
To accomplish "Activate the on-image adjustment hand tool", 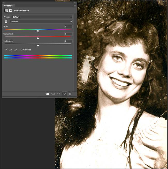I will point(6,21).
